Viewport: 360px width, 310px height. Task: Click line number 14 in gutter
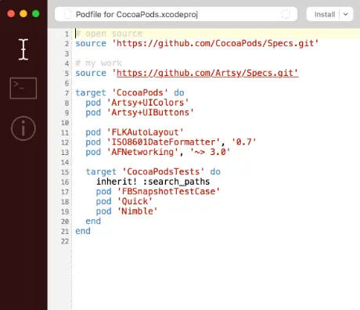coord(65,162)
